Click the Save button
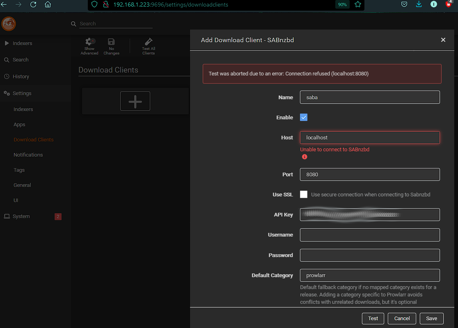The width and height of the screenshot is (458, 328). [431, 318]
